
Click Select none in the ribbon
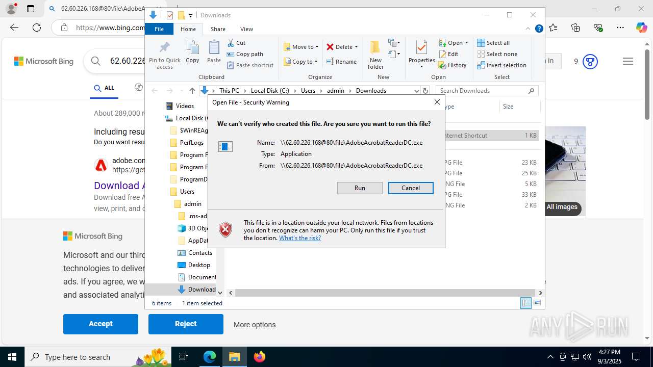[x=497, y=54]
